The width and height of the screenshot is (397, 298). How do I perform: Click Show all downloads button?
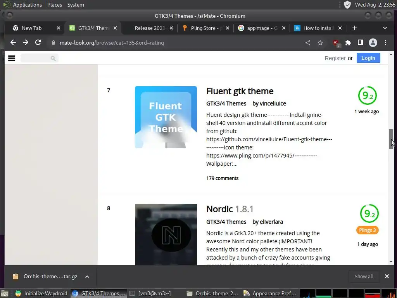[x=364, y=276]
